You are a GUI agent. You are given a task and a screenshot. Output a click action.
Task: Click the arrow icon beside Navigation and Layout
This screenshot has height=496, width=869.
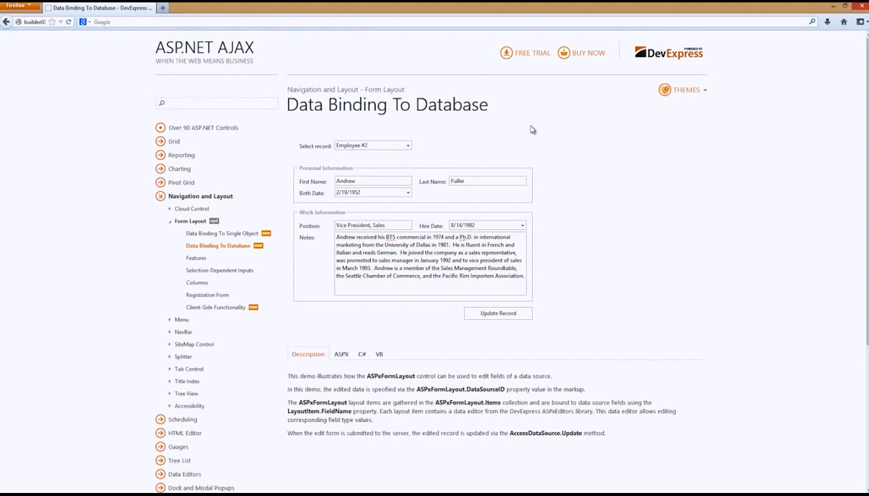coord(160,196)
